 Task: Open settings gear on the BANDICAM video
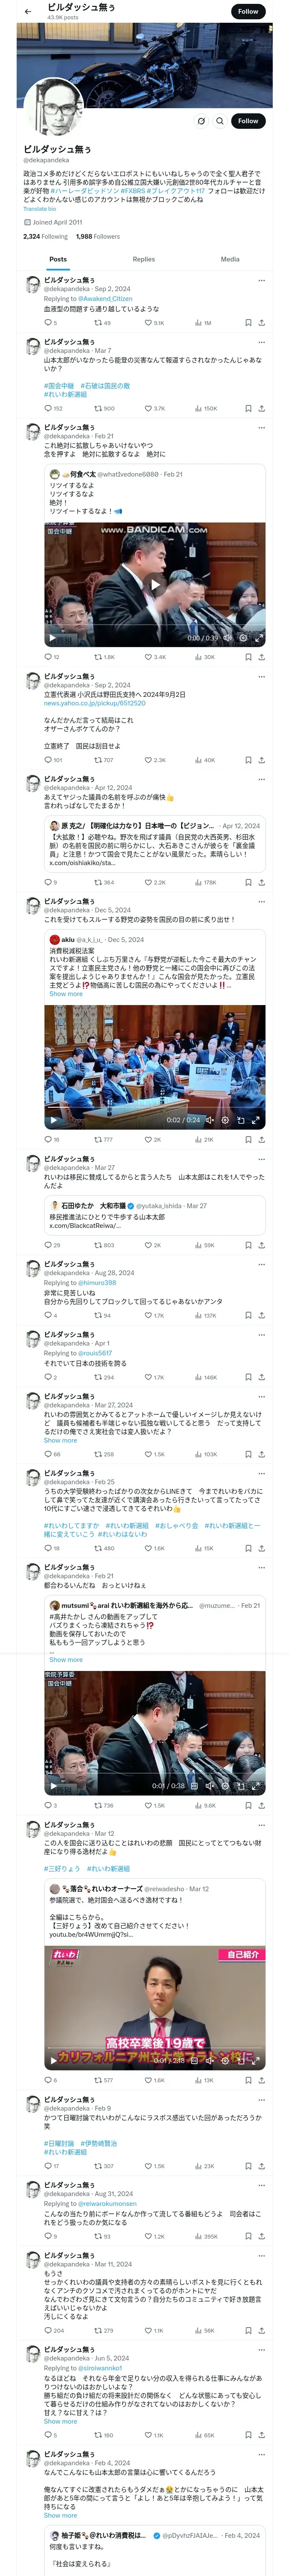(x=242, y=637)
